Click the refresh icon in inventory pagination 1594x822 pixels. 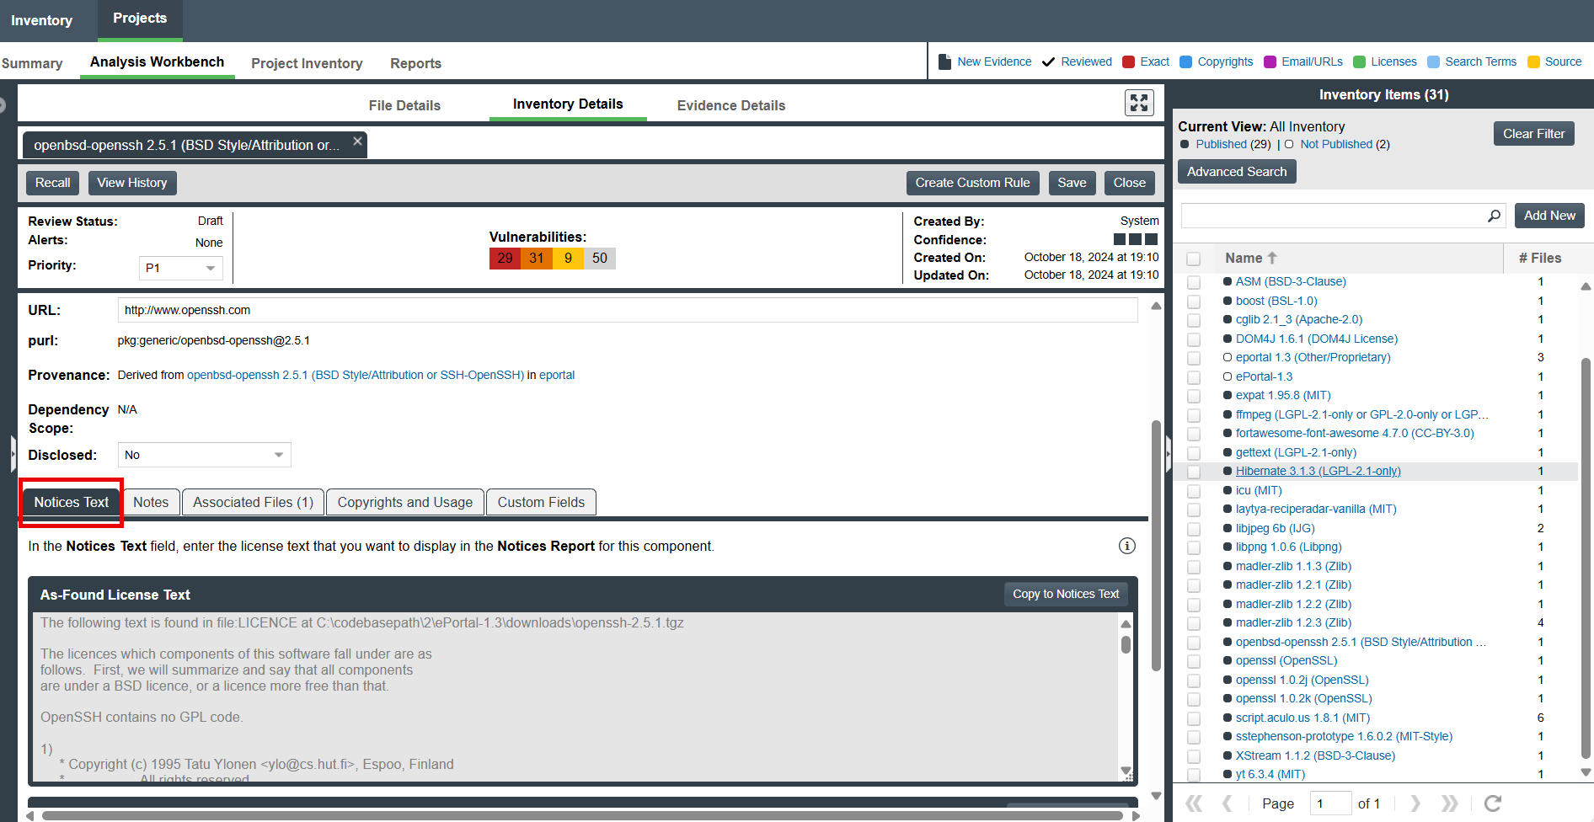click(1492, 803)
